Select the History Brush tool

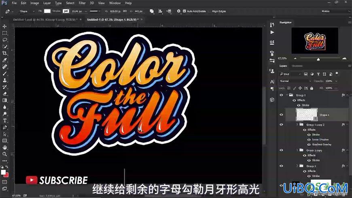(x=4, y=87)
